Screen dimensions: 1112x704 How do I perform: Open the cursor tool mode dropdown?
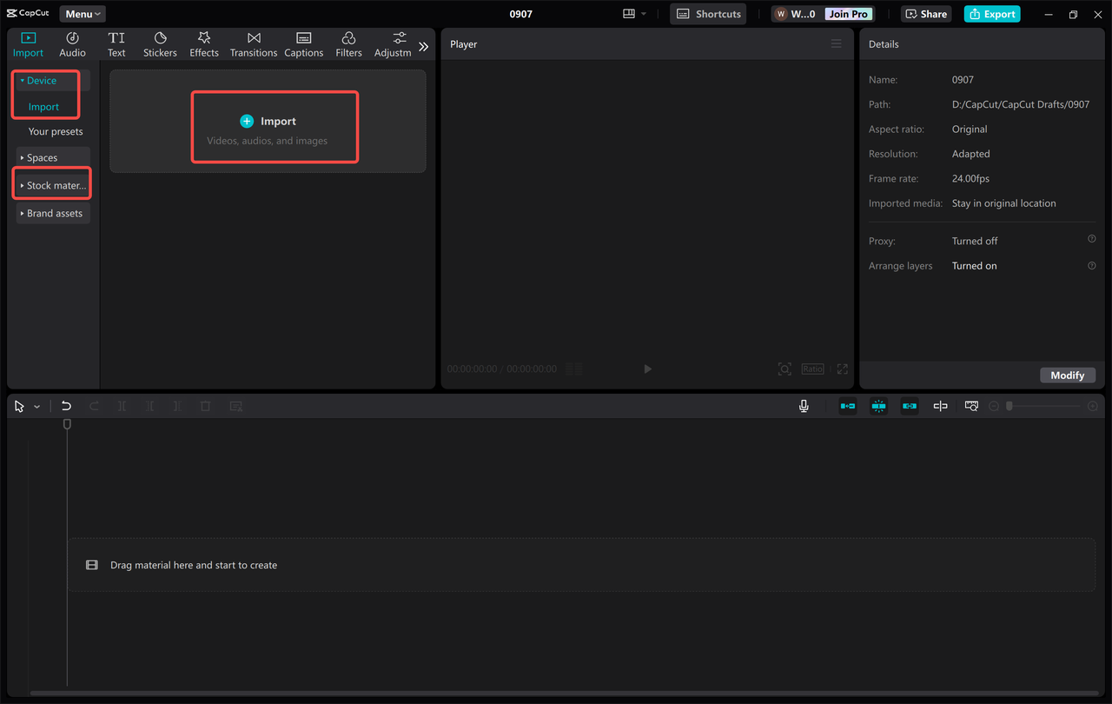(36, 407)
